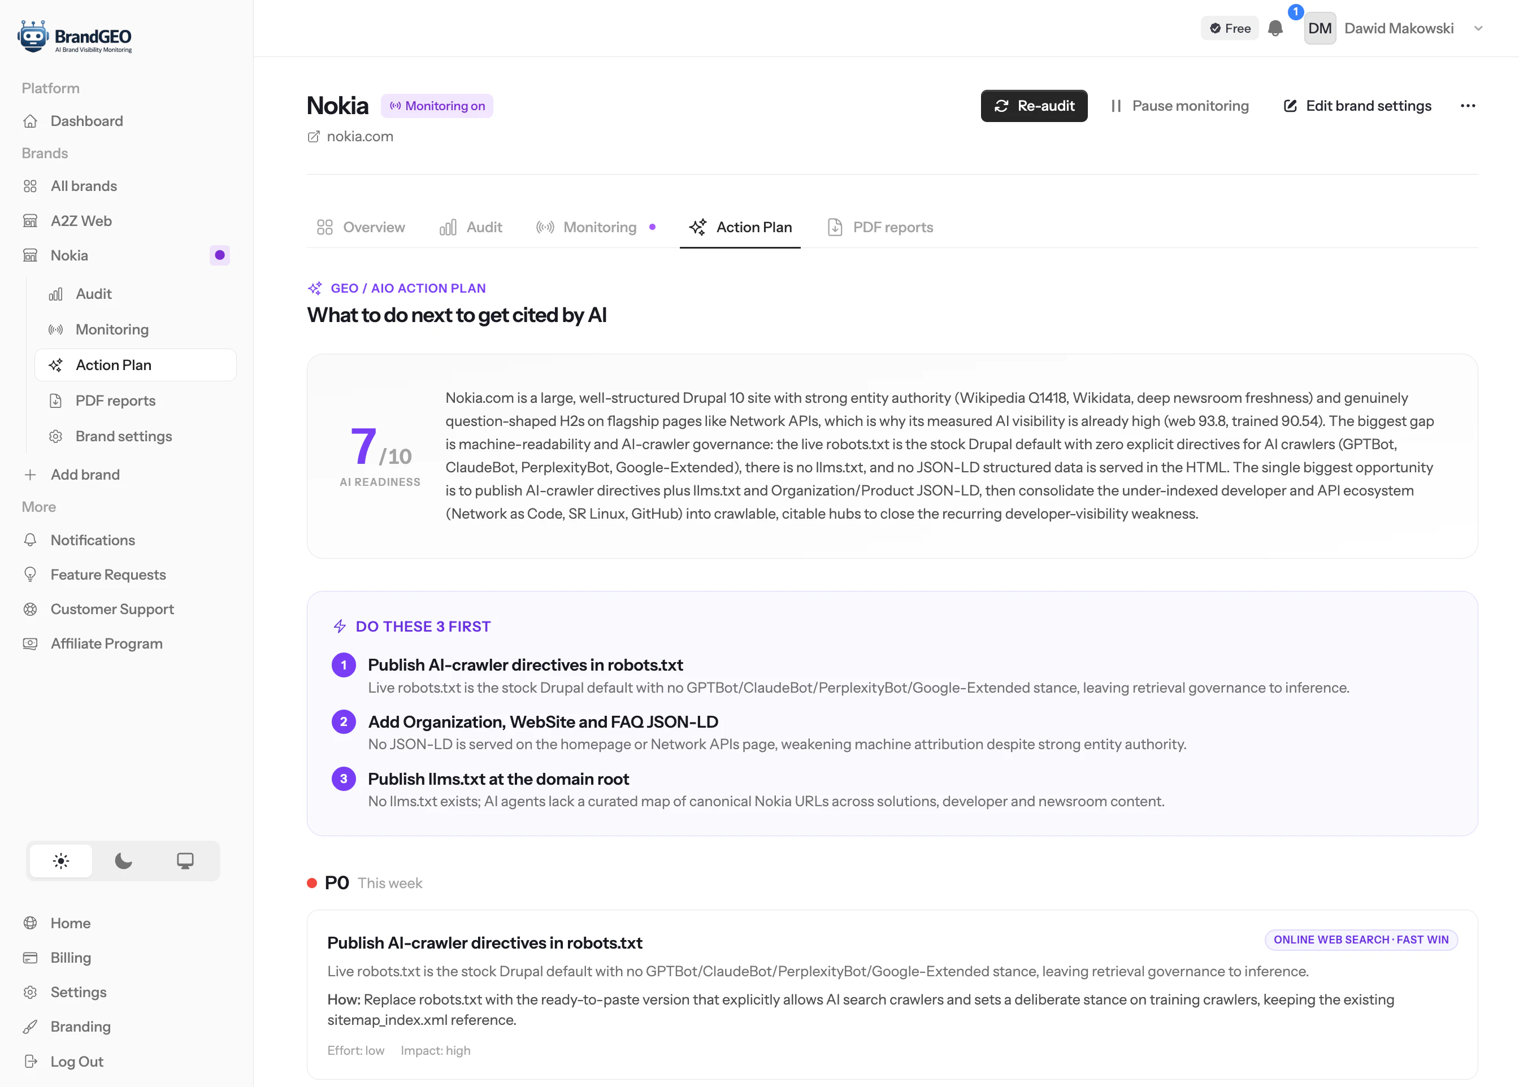Click the sidebar Audit bar chart icon
The image size is (1519, 1087).
pos(55,294)
